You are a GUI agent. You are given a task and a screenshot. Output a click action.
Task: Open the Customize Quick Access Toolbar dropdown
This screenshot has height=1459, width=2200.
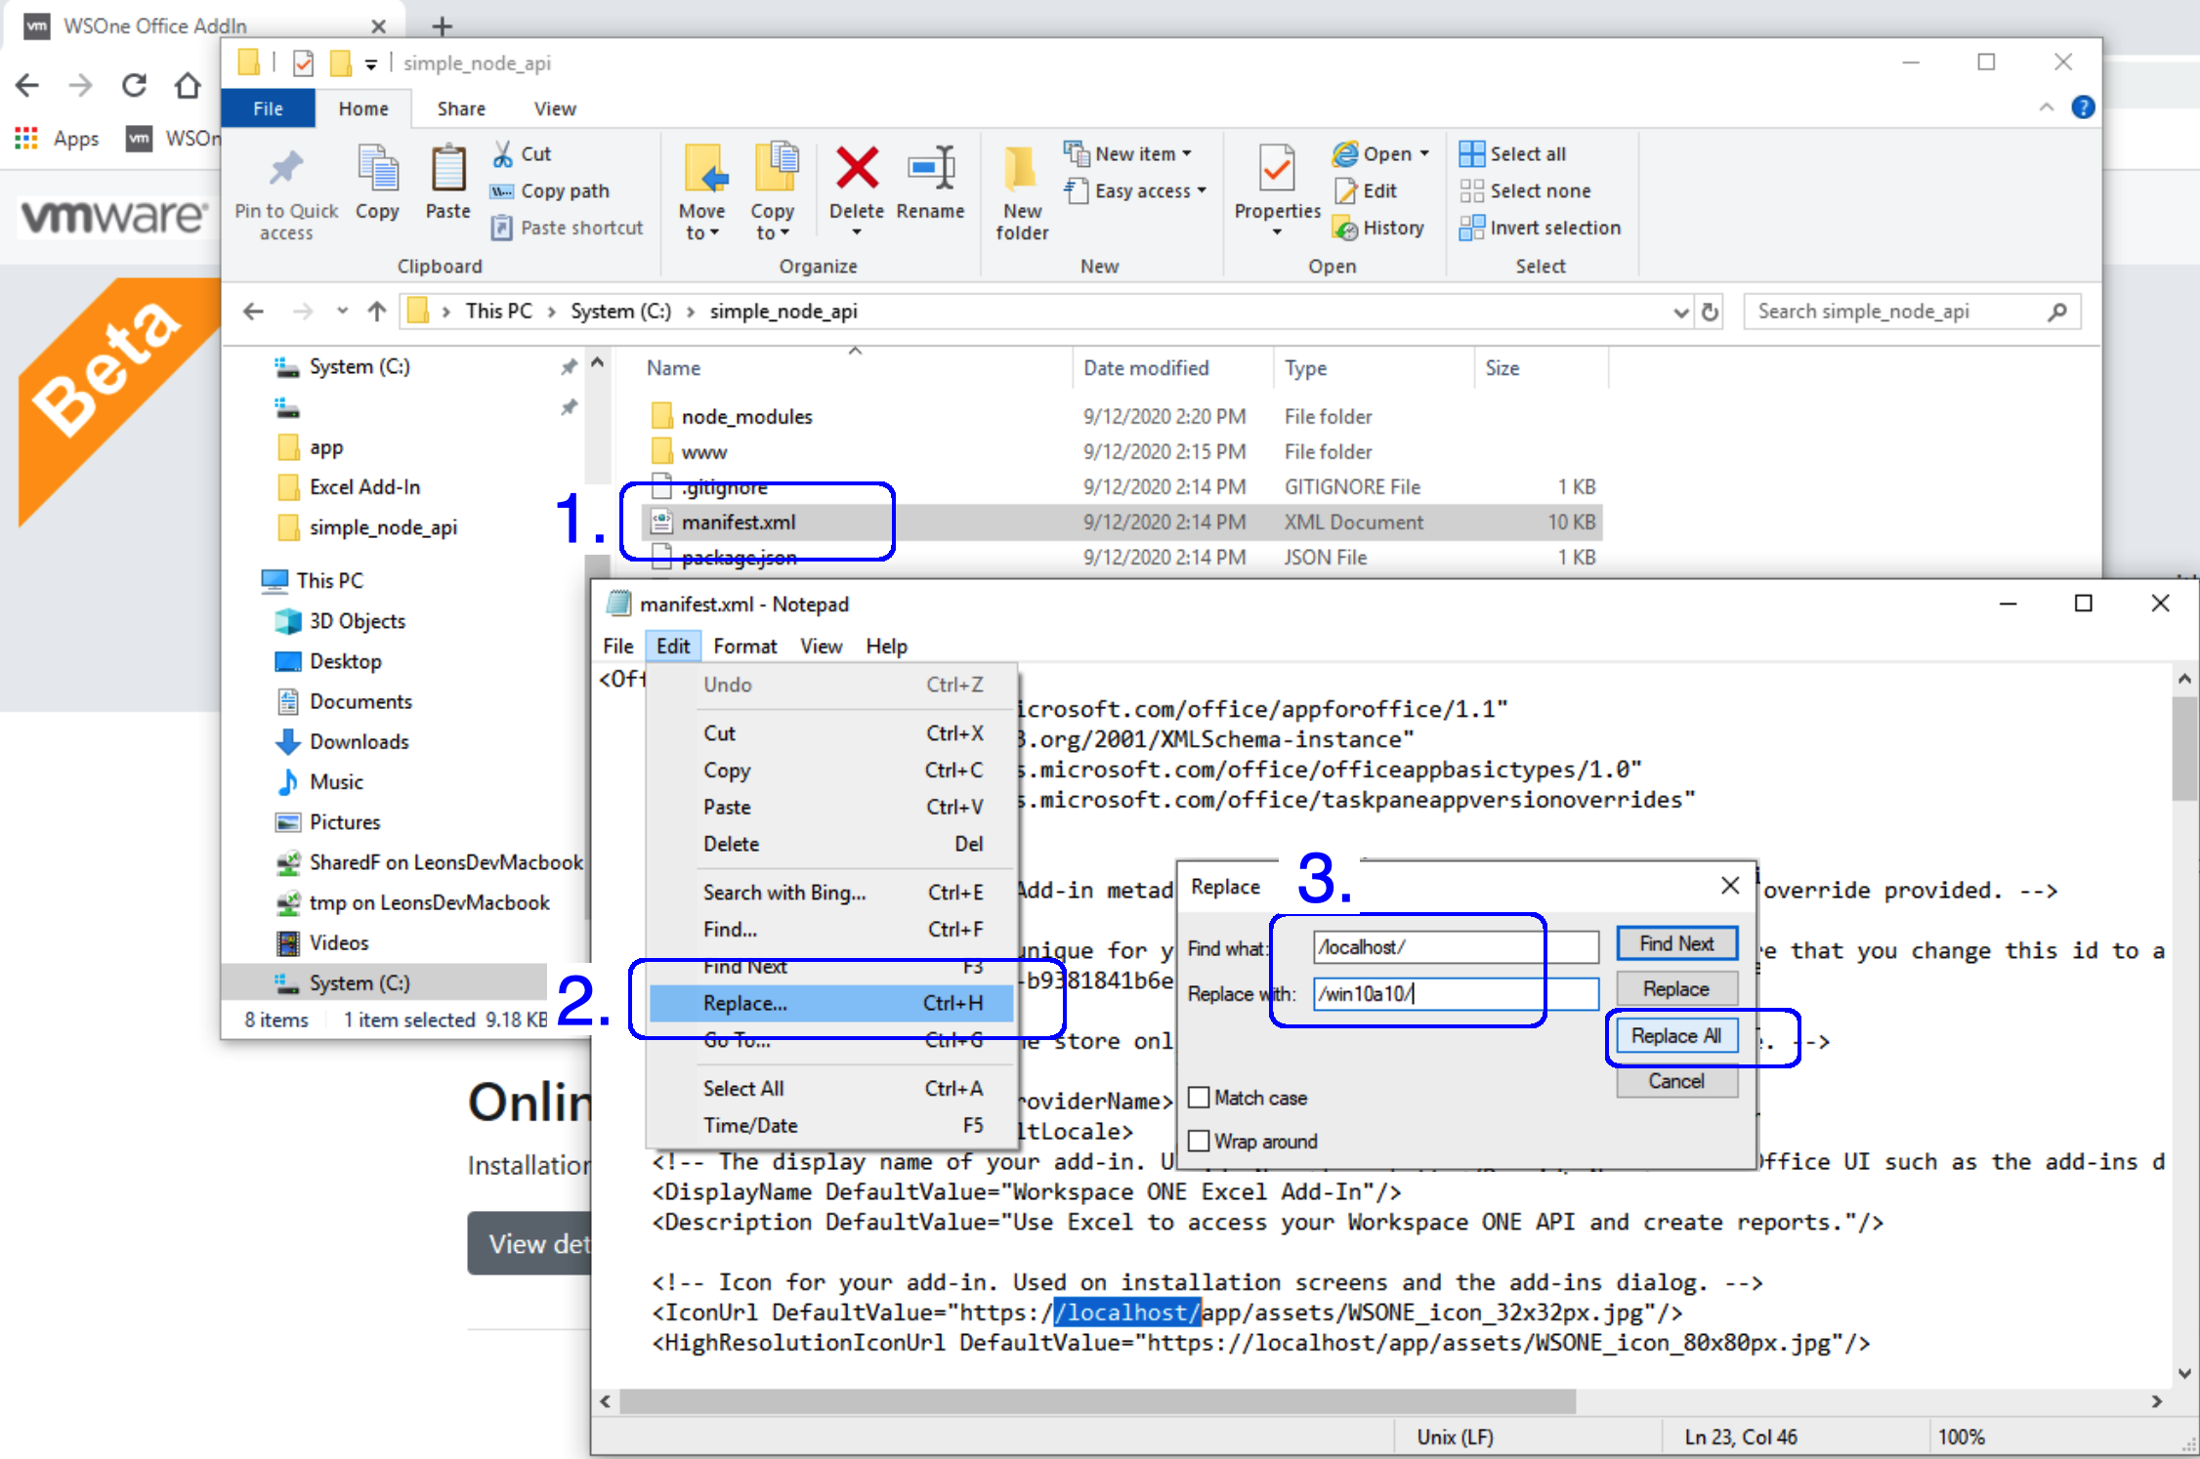(x=371, y=64)
